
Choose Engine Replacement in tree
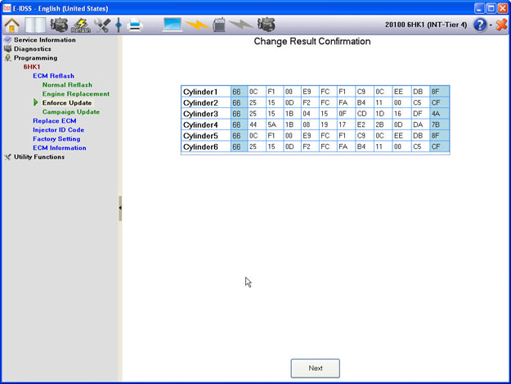(x=75, y=94)
